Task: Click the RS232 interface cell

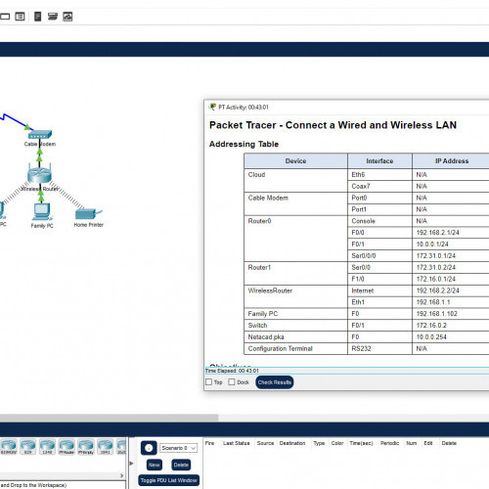Action: 379,348
